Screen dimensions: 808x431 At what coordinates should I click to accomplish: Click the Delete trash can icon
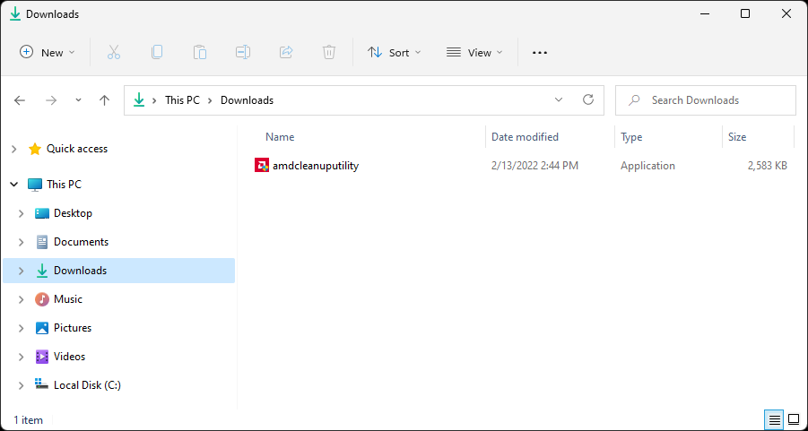[329, 53]
